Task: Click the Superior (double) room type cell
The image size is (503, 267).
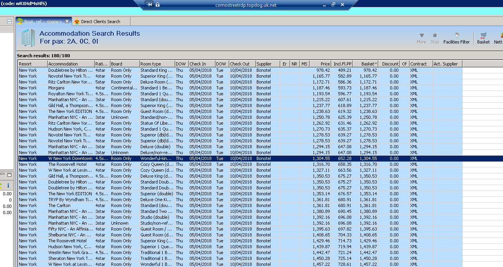Action: coord(157,194)
